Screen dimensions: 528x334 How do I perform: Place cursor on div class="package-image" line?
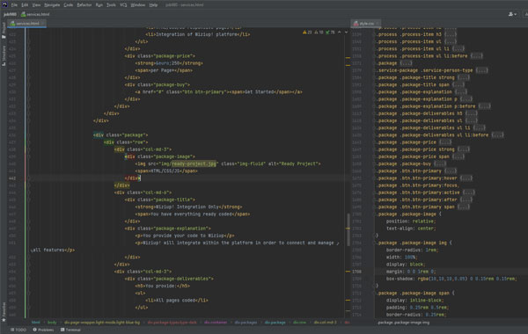160,156
